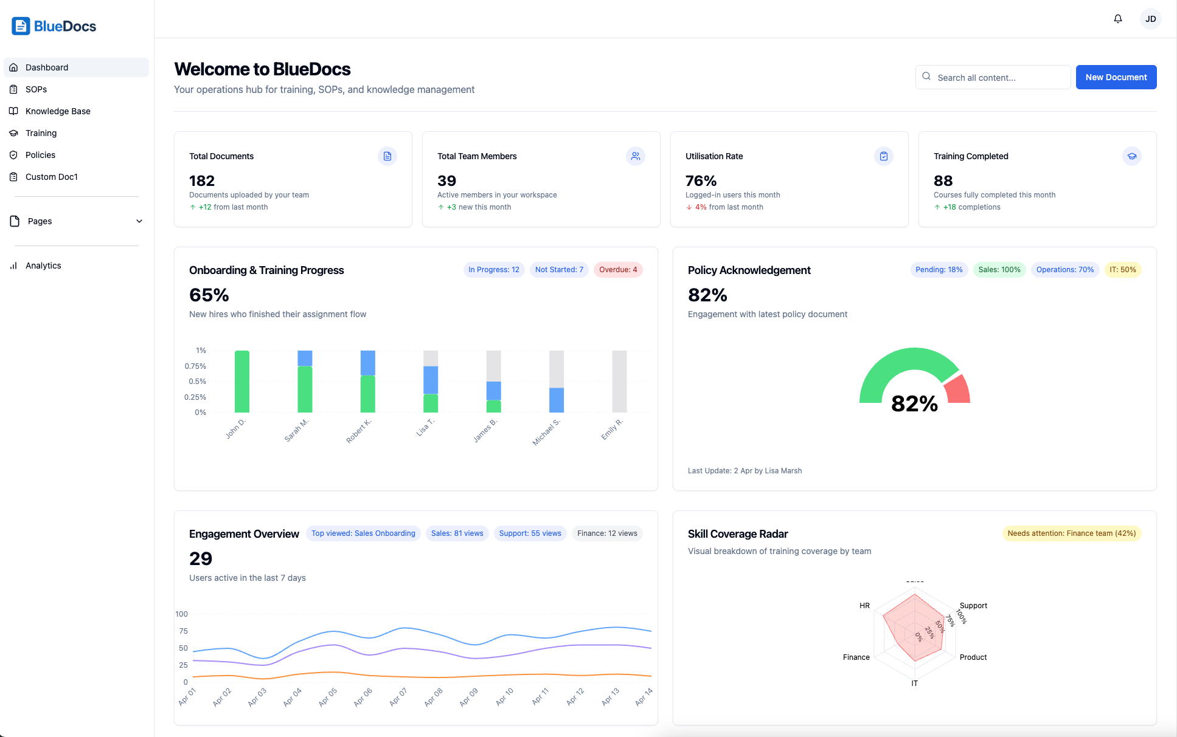Go to Training in the sidebar

coord(41,133)
